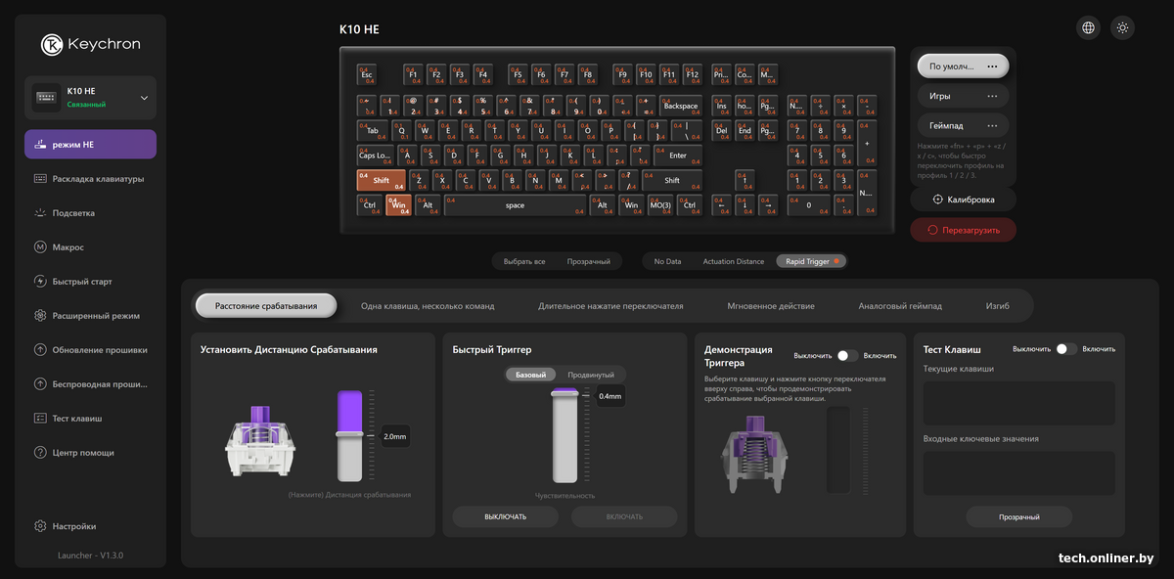The width and height of the screenshot is (1174, 579).
Task: Select the Enter key on the keyboard
Action: click(678, 155)
